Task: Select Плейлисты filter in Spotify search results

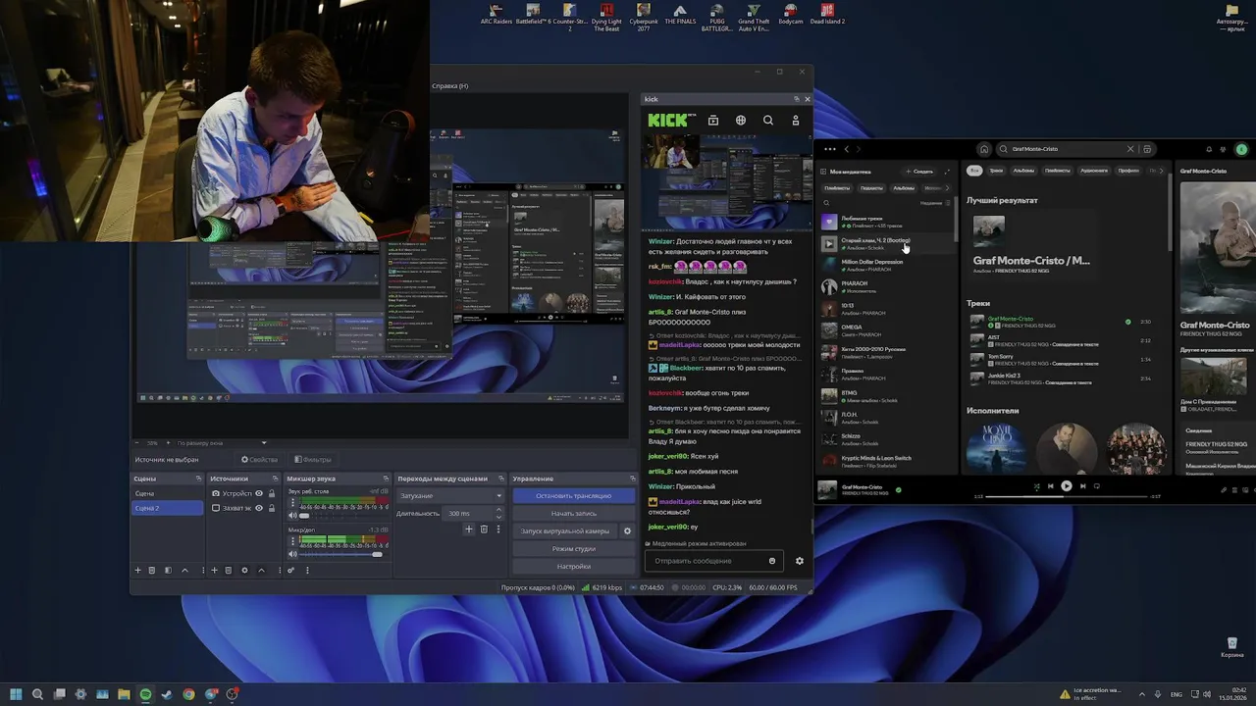Action: (x=1057, y=171)
